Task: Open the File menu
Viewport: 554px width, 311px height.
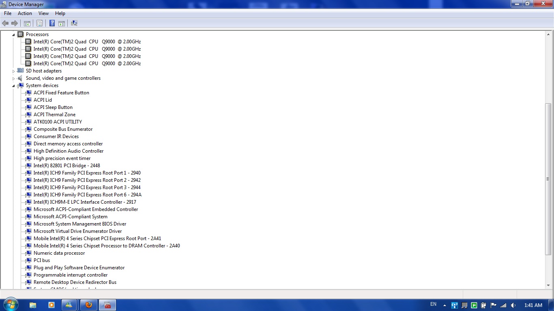Action: (x=8, y=13)
